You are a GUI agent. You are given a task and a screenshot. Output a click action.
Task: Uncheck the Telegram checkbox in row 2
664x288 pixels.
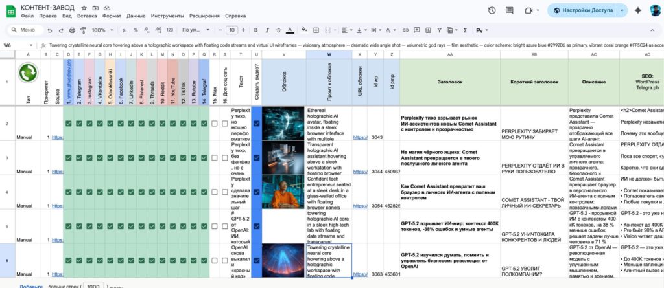(78, 124)
